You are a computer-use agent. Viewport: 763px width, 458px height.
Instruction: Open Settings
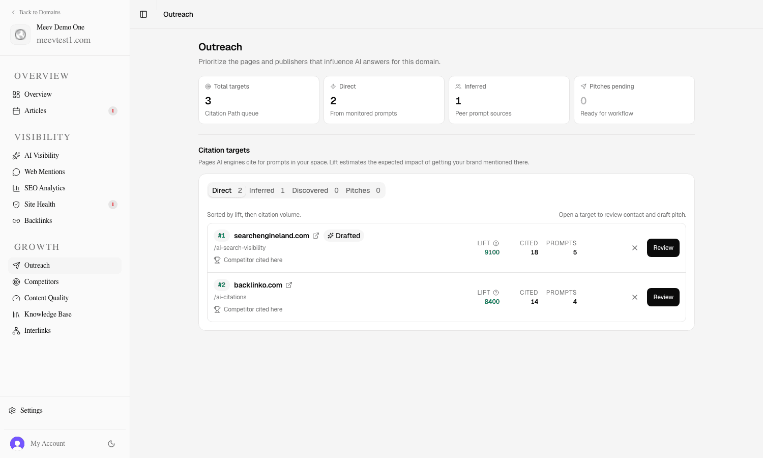click(x=65, y=410)
